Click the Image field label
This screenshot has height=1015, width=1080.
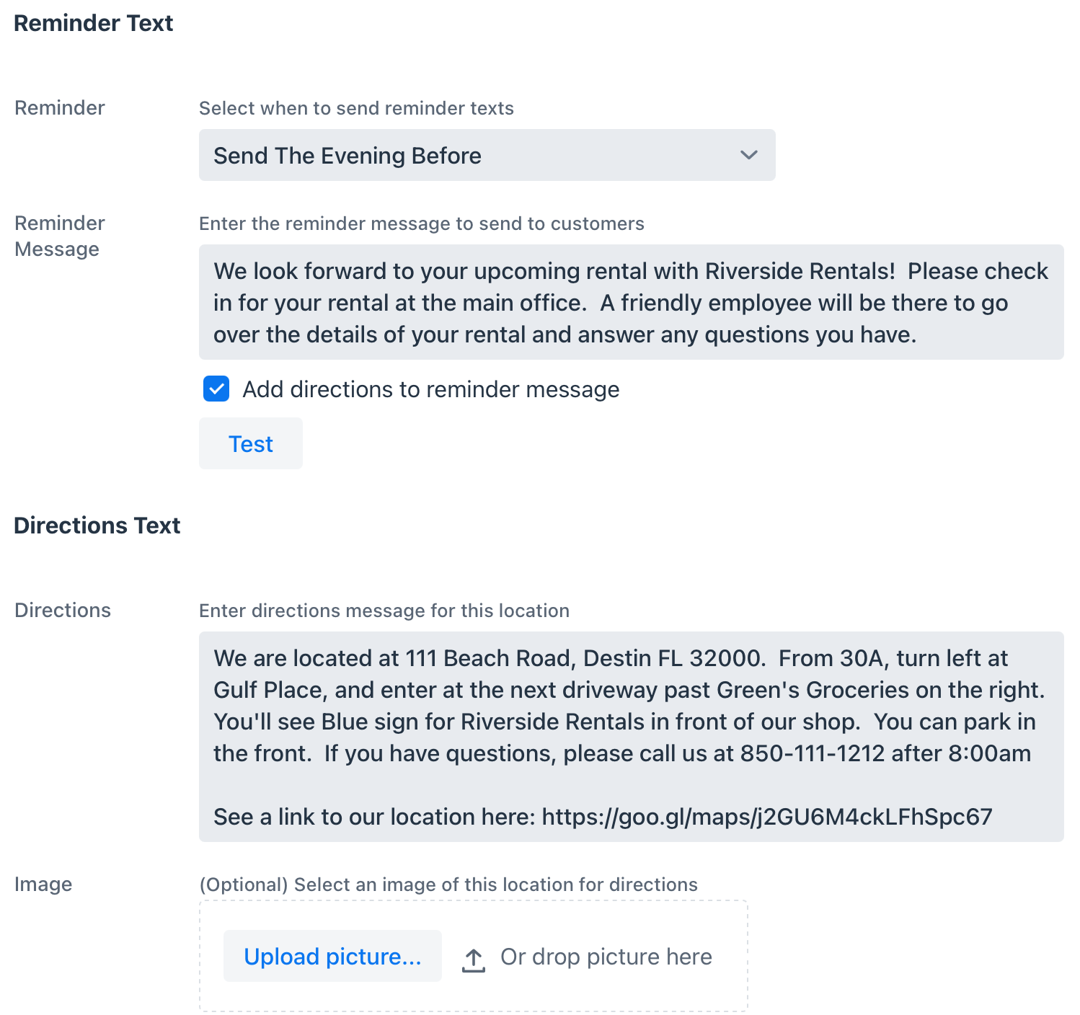pos(43,884)
